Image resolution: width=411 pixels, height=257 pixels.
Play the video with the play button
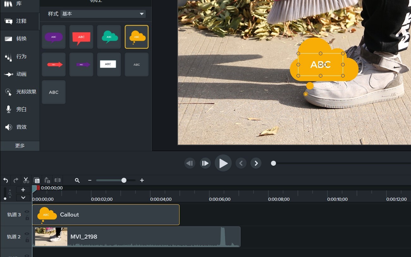223,163
